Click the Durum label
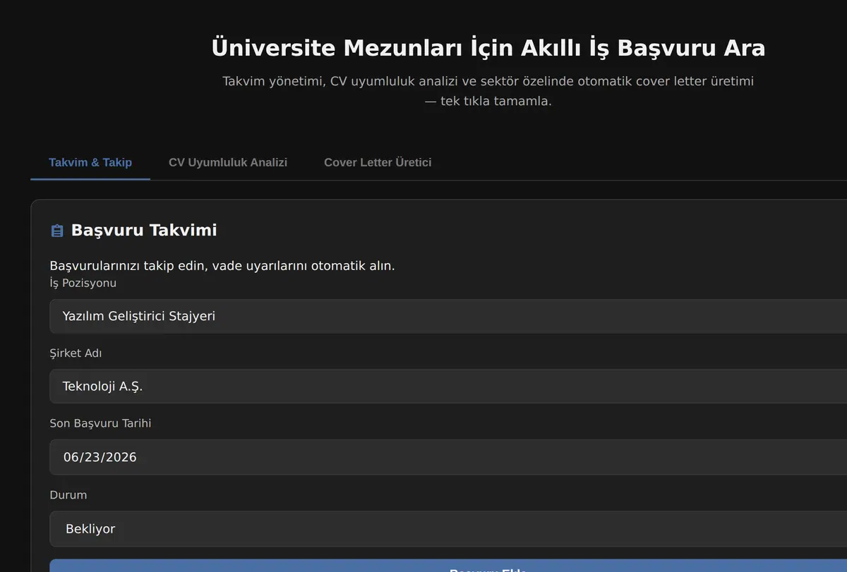847x572 pixels. [x=68, y=494]
